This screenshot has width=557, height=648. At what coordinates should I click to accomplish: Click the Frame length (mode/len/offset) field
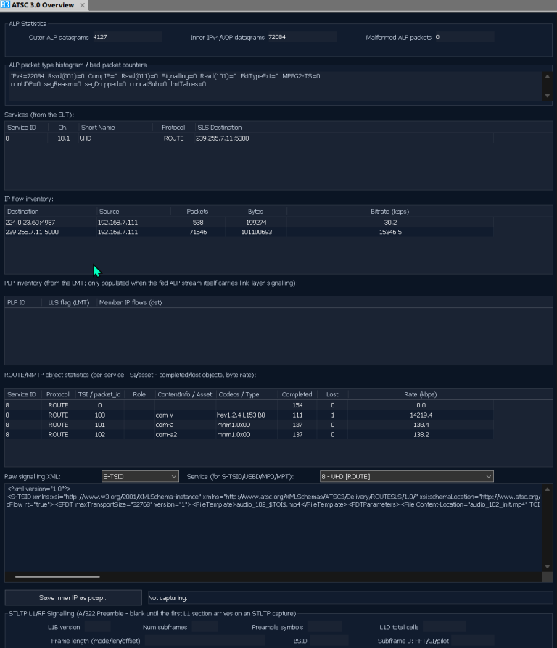click(x=205, y=641)
